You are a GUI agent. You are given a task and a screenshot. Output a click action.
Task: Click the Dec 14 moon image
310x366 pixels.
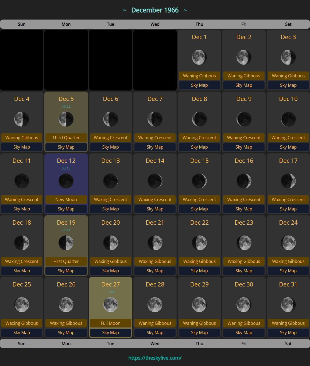tap(155, 181)
